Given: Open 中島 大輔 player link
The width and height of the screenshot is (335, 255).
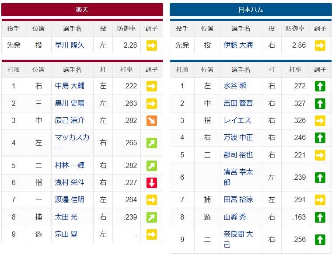Looking at the screenshot, I should (x=70, y=86).
